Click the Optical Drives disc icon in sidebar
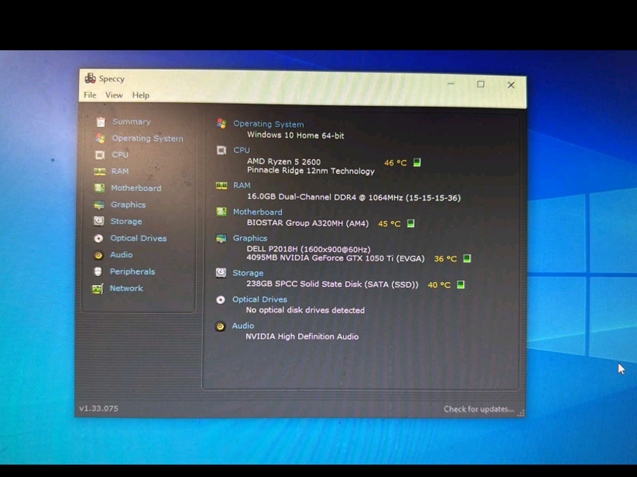 [x=99, y=238]
